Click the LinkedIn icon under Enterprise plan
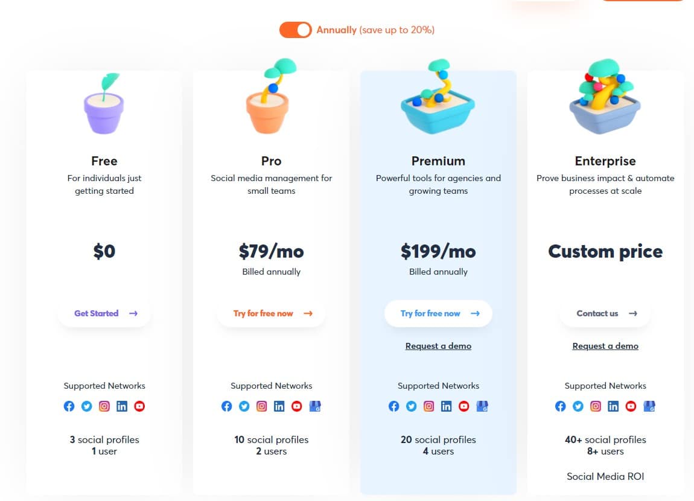694x501 pixels. 613,406
